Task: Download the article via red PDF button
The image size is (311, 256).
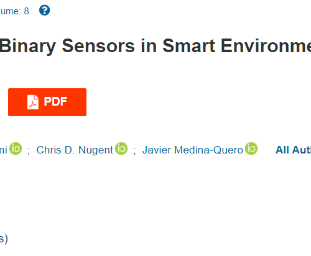Action: coord(47,102)
